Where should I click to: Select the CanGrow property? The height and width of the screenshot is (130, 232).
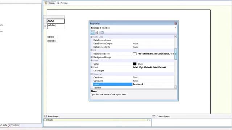coord(98,77)
